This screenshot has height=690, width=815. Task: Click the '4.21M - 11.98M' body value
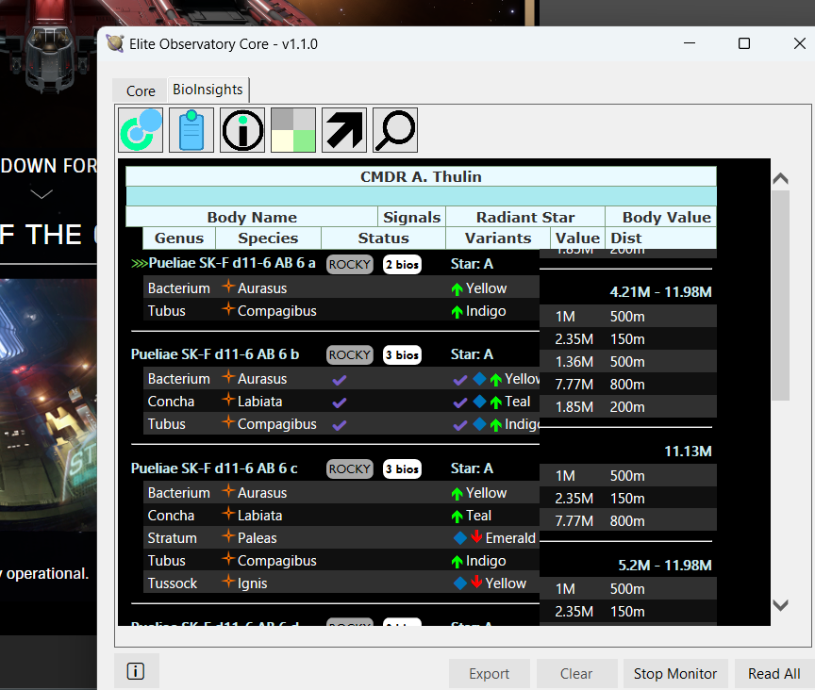click(660, 292)
